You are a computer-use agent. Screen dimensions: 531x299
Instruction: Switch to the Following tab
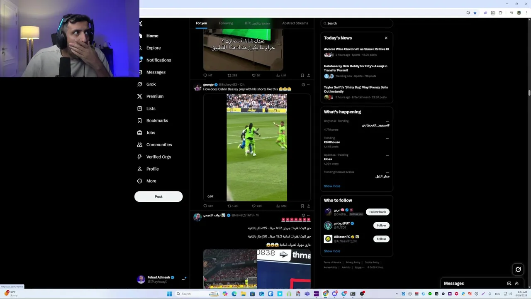(x=226, y=23)
